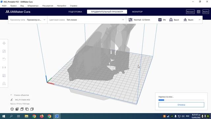211x119 pixels.
Task: Select the Move tool in left toolbar
Action: pos(4,43)
